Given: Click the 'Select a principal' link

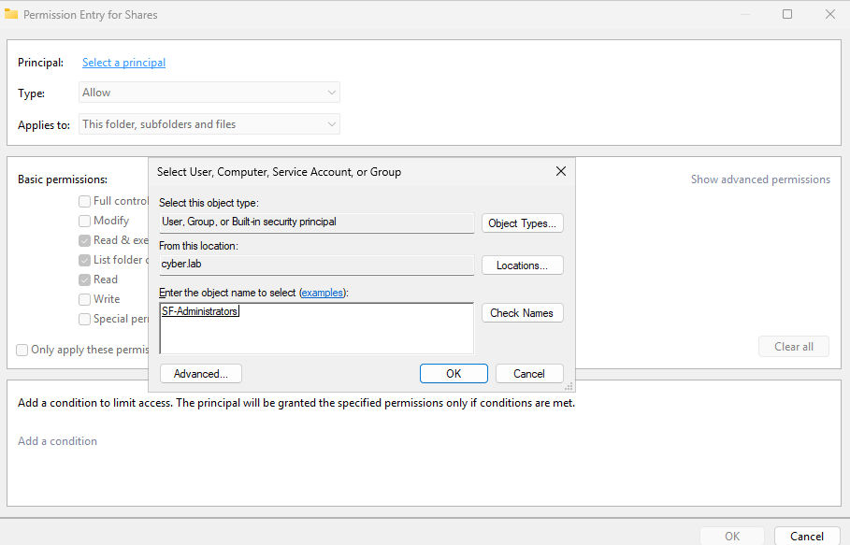Looking at the screenshot, I should pyautogui.click(x=123, y=63).
